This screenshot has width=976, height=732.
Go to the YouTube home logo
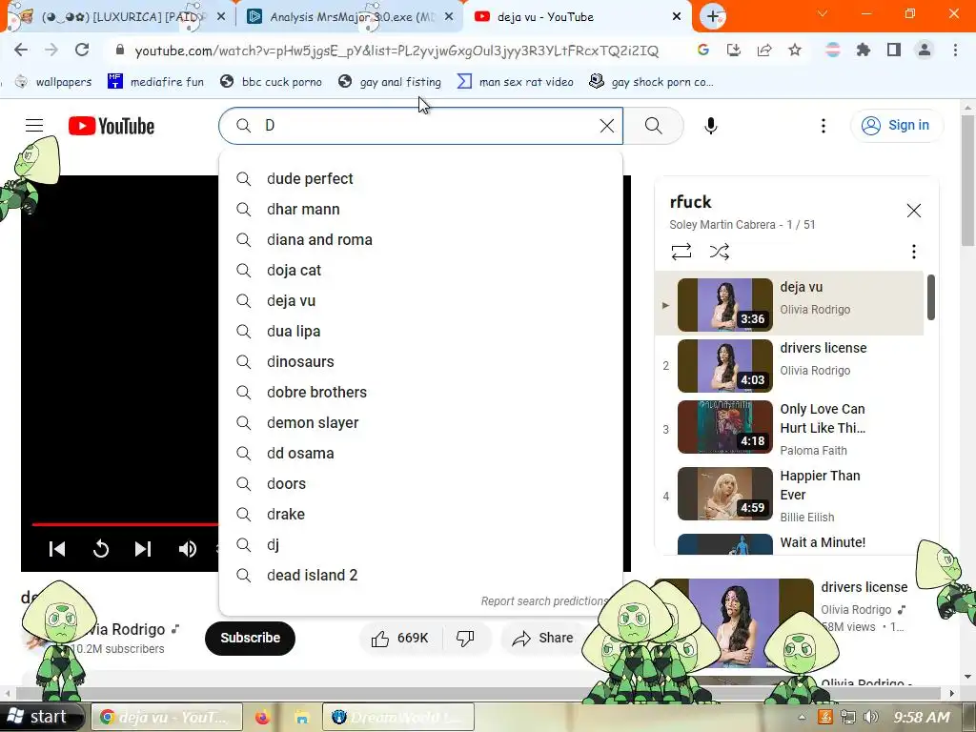(112, 126)
